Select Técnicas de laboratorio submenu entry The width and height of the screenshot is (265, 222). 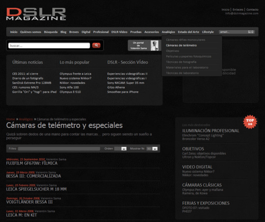183,73
